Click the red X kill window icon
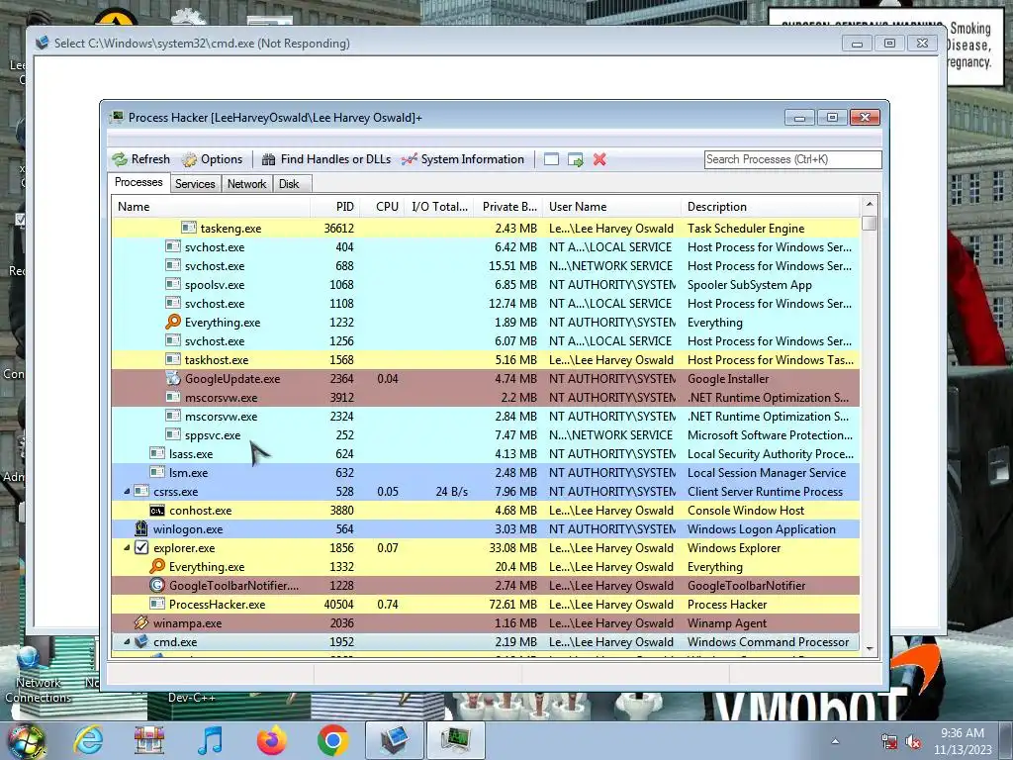 599,159
